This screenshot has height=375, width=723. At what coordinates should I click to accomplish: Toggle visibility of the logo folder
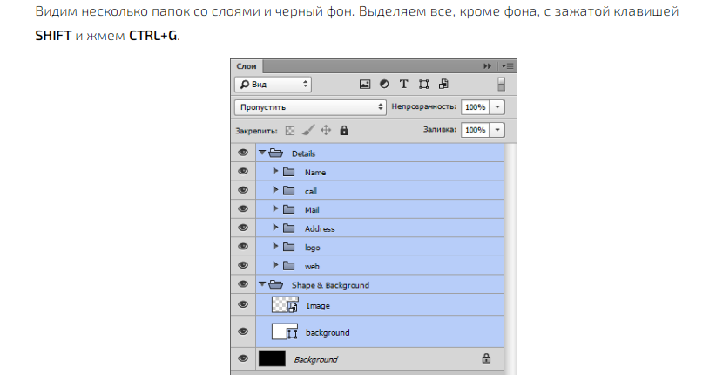243,247
